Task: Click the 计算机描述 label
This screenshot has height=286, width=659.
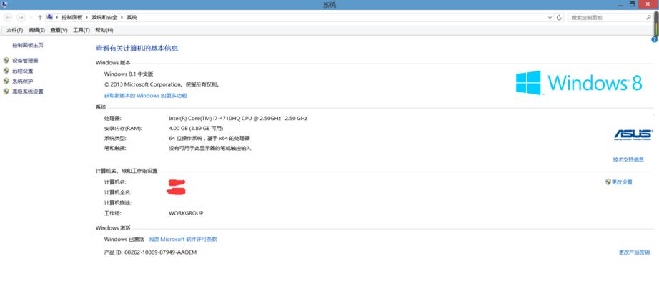Action: (x=118, y=203)
